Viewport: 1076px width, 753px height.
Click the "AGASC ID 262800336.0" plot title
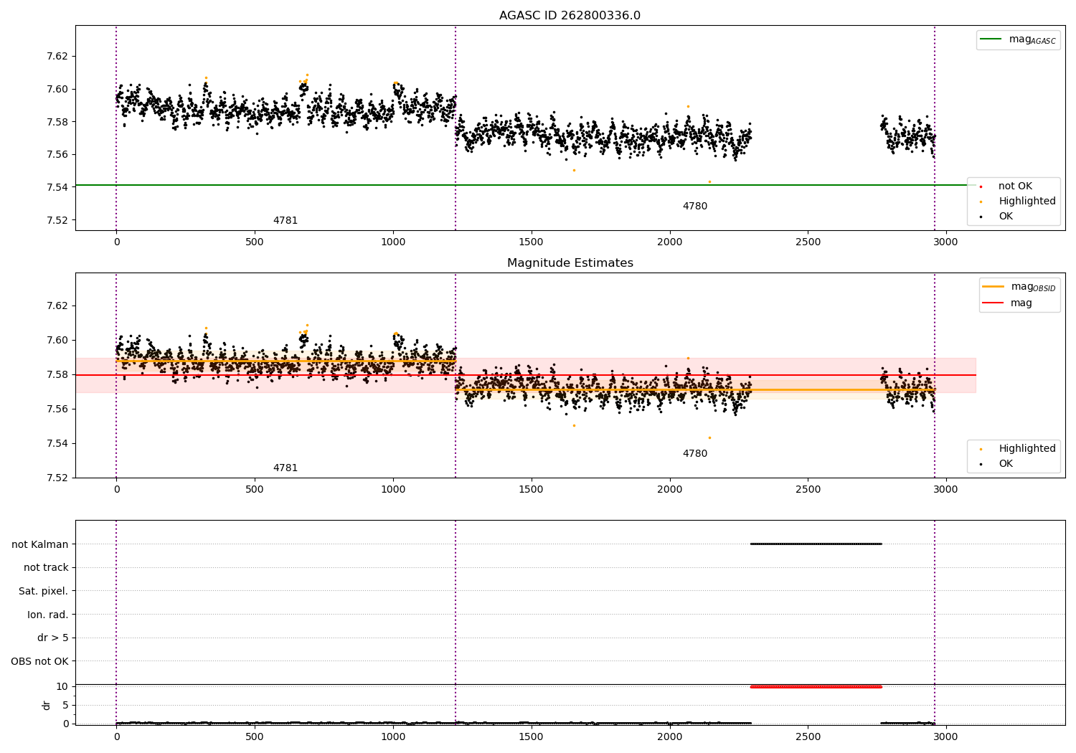click(570, 16)
